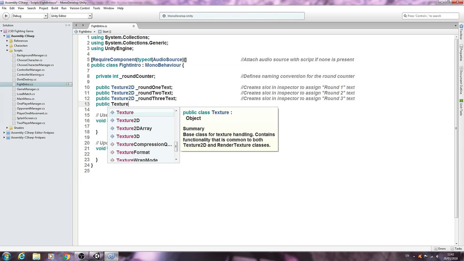
Task: Open the Build menu
Action: click(x=54, y=8)
